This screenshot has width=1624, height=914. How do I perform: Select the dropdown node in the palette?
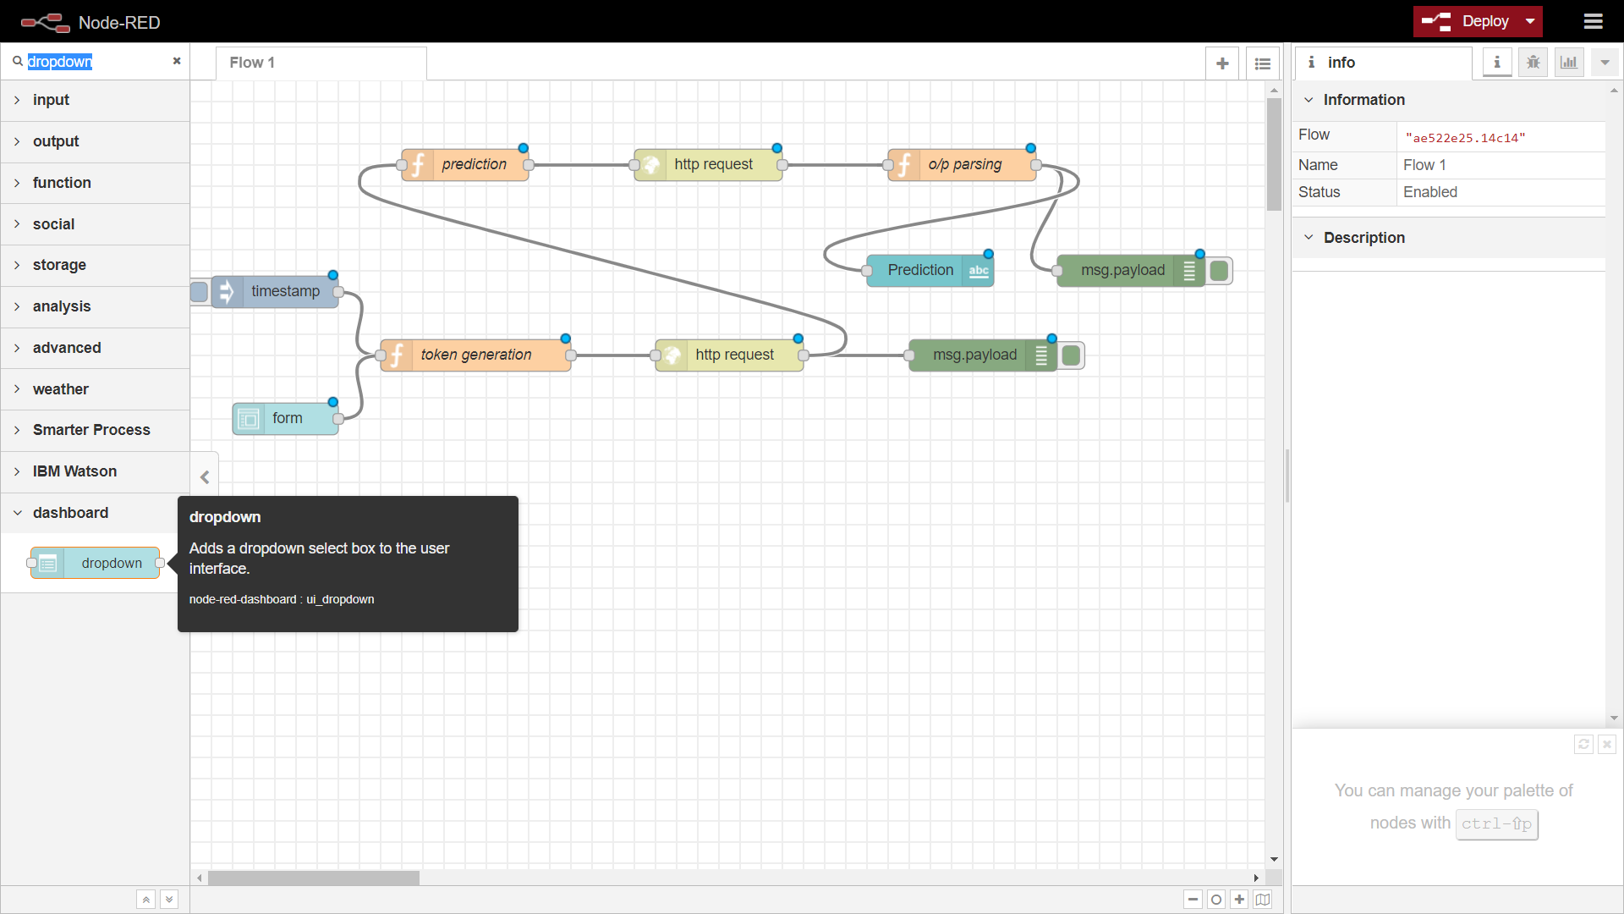pyautogui.click(x=96, y=563)
